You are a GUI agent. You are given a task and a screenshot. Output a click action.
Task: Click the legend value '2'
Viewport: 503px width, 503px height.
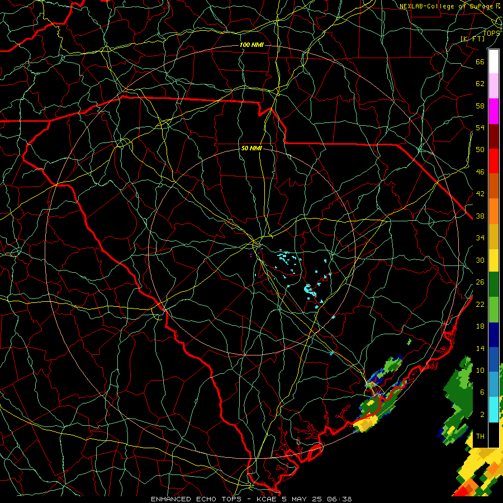(x=482, y=415)
